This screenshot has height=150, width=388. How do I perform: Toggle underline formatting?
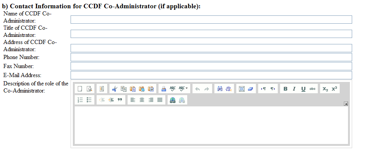pyautogui.click(x=303, y=89)
